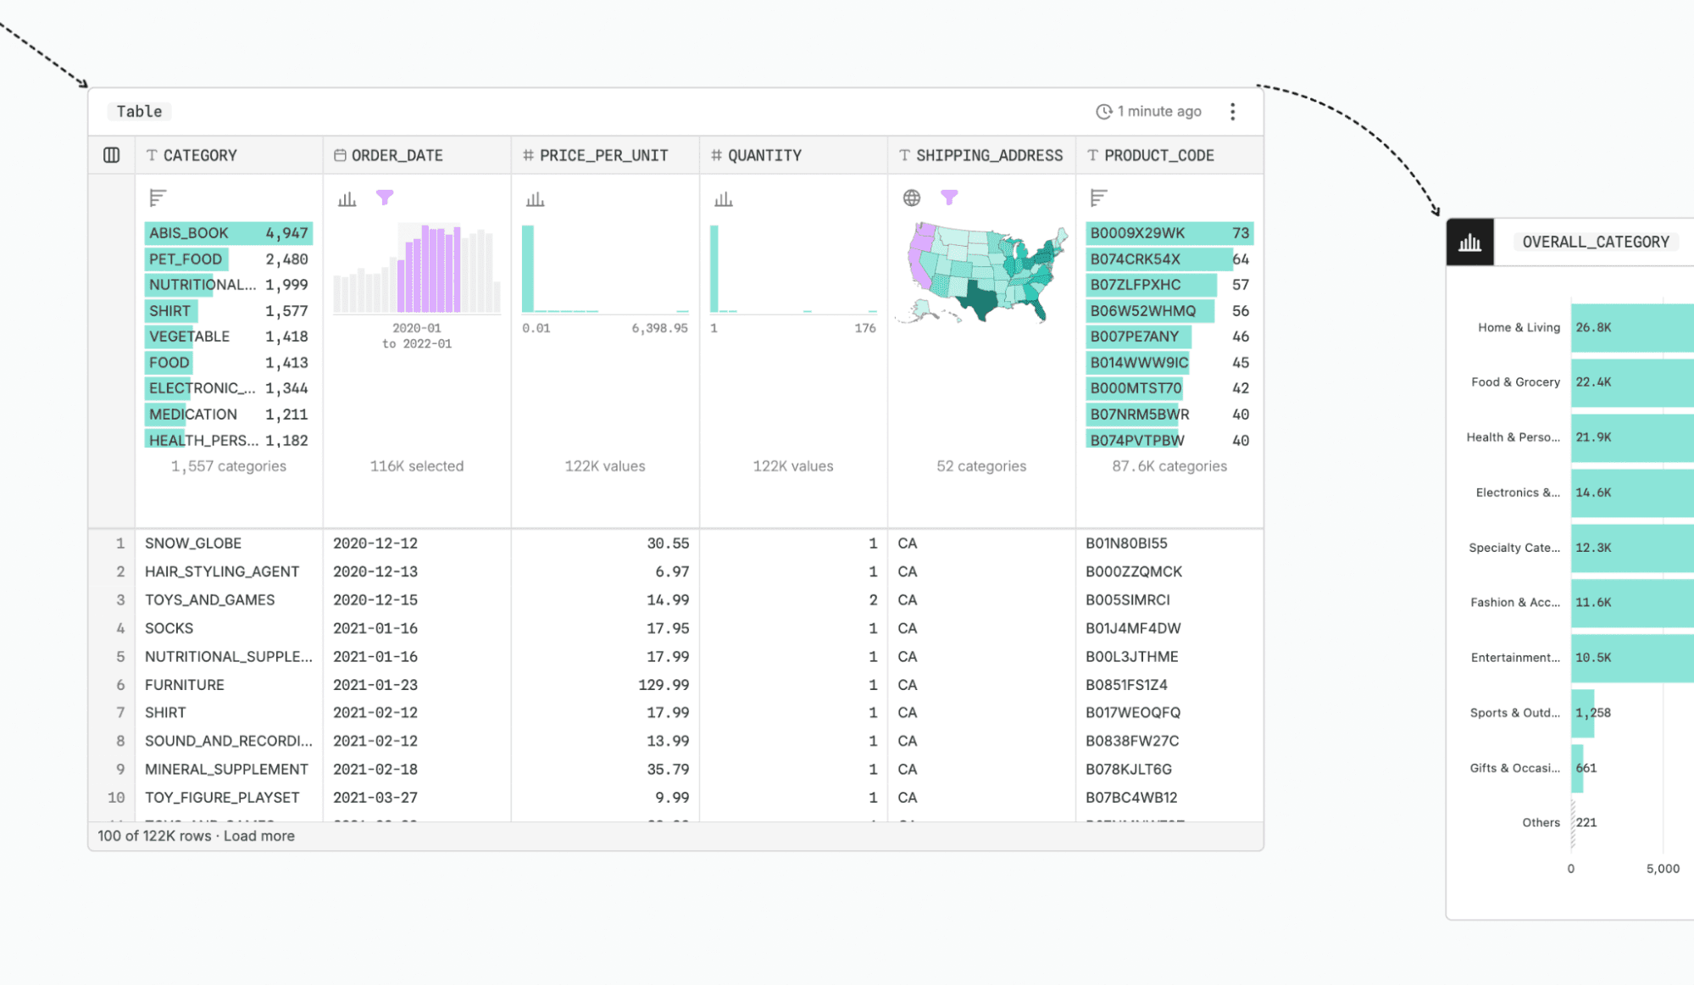
Task: Click the Load more link
Action: point(259,836)
